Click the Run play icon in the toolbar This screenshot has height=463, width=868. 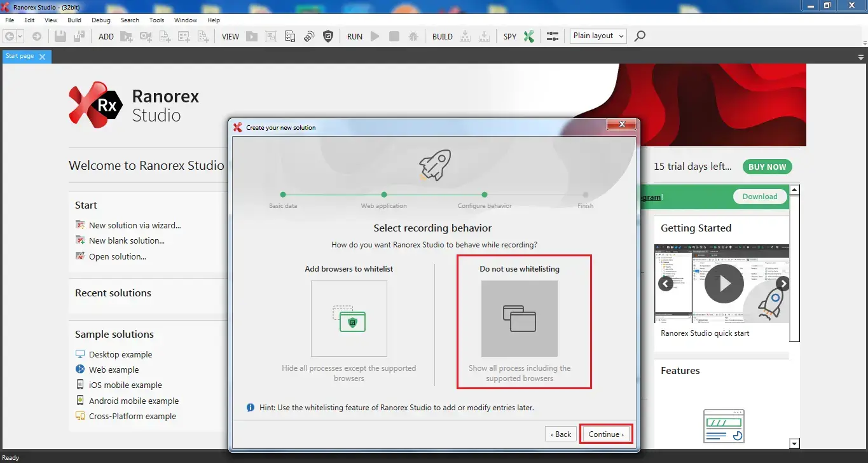tap(375, 36)
